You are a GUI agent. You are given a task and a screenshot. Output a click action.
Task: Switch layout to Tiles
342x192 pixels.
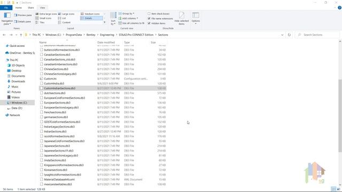pos(40,22)
